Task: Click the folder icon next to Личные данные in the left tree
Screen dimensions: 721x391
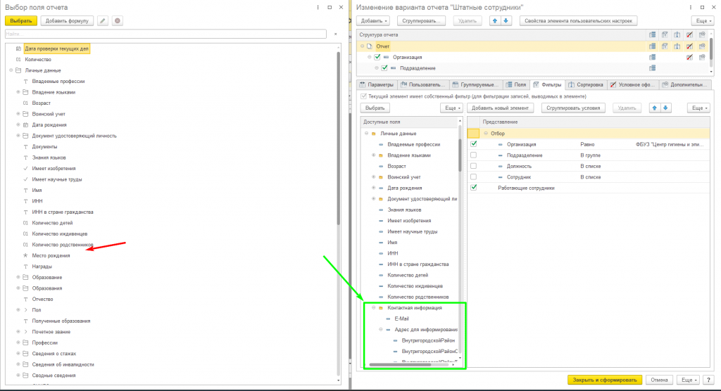Action: (x=18, y=70)
